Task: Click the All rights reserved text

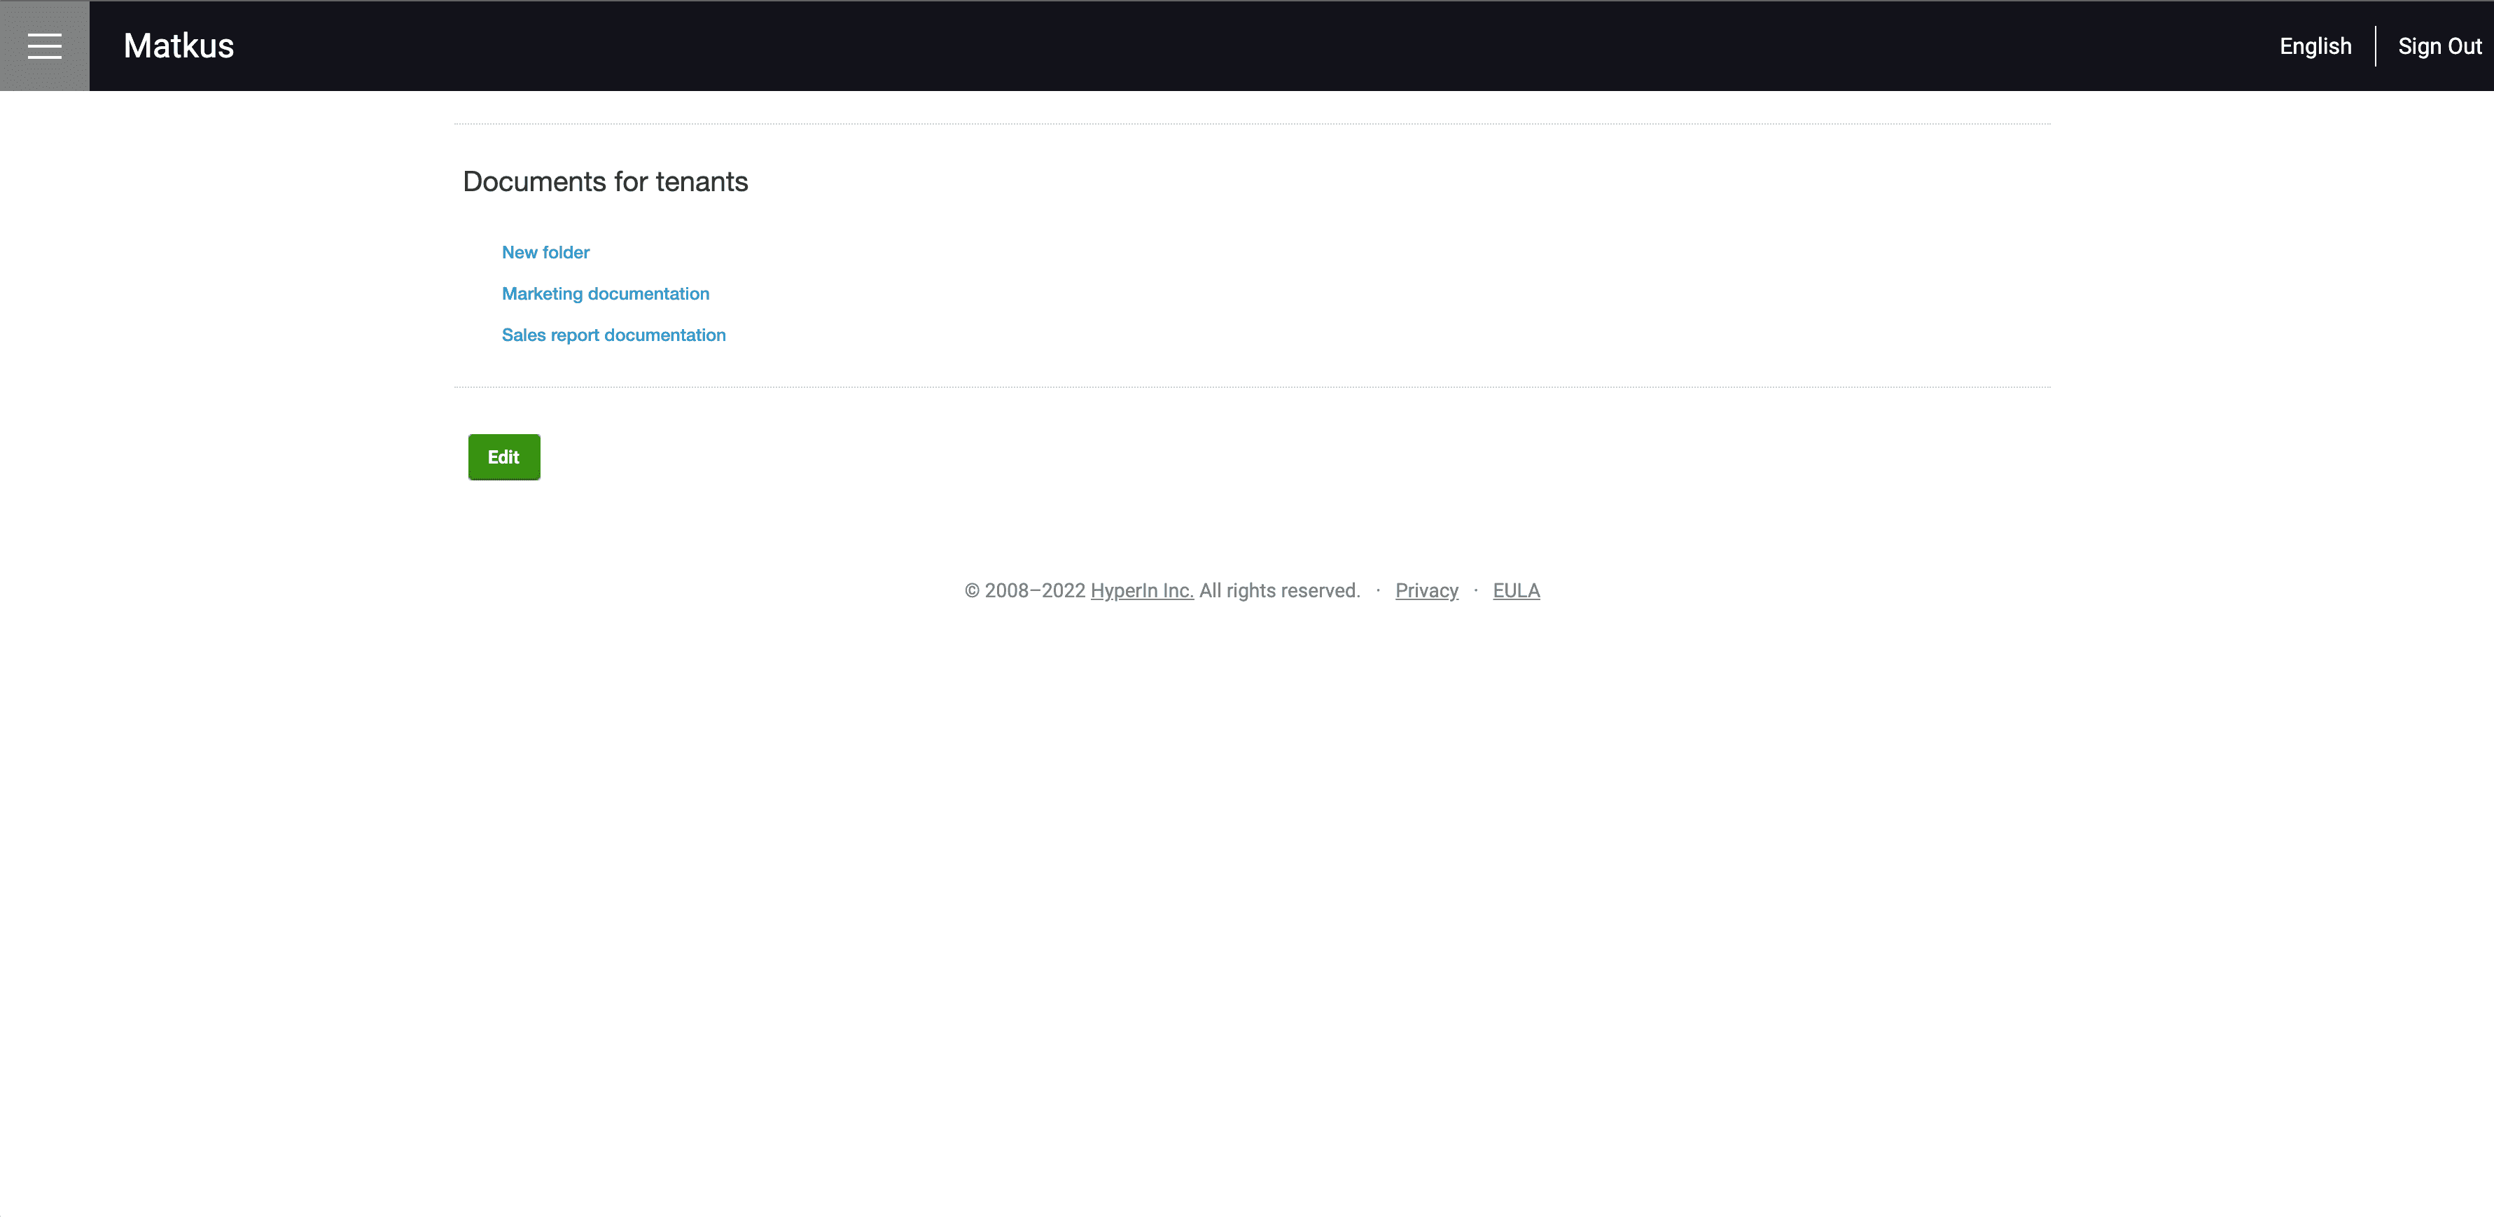Action: coord(1279,590)
